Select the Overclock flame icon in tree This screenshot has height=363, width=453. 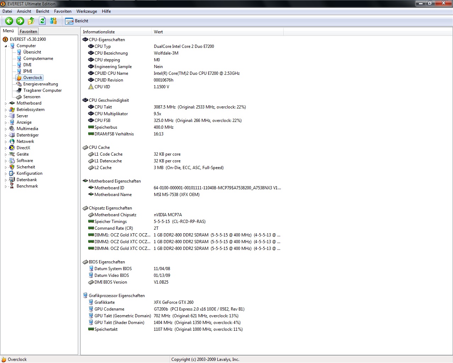click(19, 78)
